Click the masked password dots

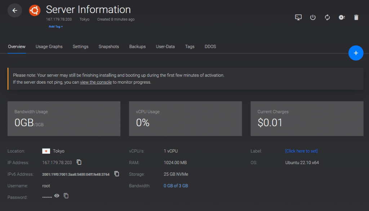pyautogui.click(x=47, y=197)
